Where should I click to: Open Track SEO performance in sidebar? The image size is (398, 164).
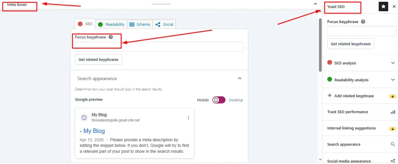360,112
